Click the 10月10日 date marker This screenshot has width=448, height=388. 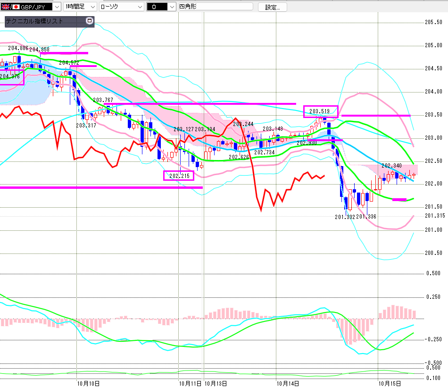[x=88, y=383]
